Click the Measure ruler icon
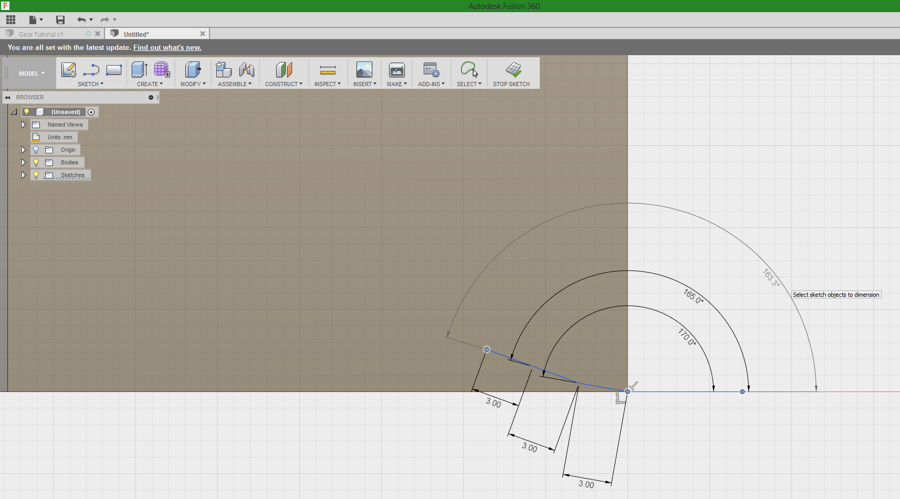 pos(328,70)
